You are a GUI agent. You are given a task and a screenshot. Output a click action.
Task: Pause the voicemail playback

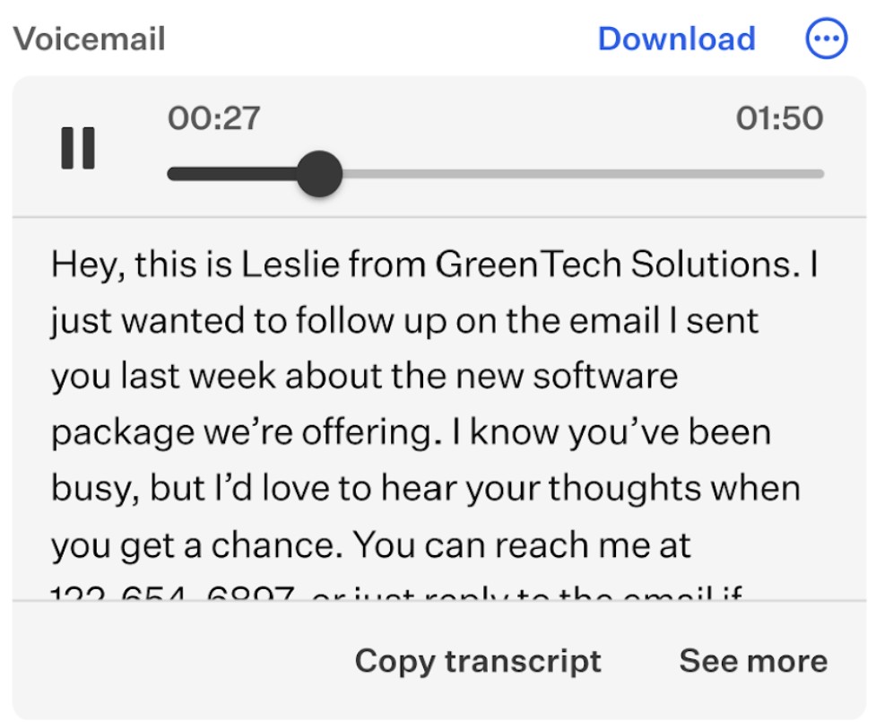tap(78, 148)
